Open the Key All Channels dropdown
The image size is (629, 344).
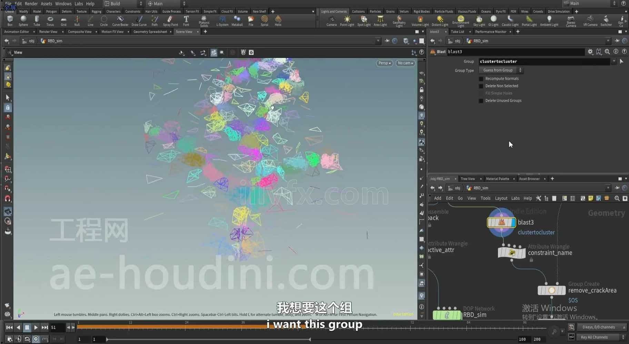click(602, 337)
